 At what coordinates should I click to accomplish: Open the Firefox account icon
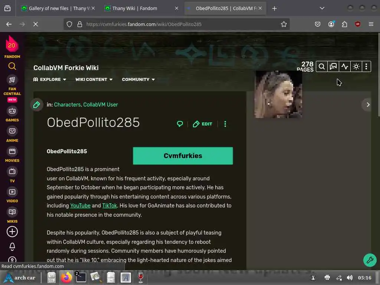click(331, 24)
